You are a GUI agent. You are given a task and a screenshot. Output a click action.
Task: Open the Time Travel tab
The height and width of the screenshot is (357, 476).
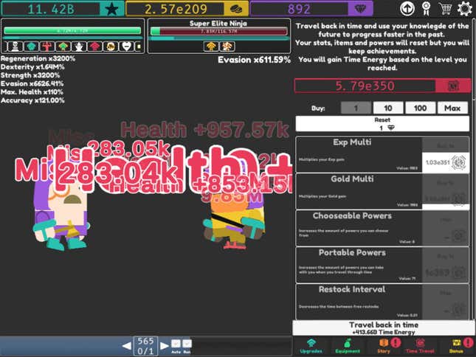(x=420, y=347)
